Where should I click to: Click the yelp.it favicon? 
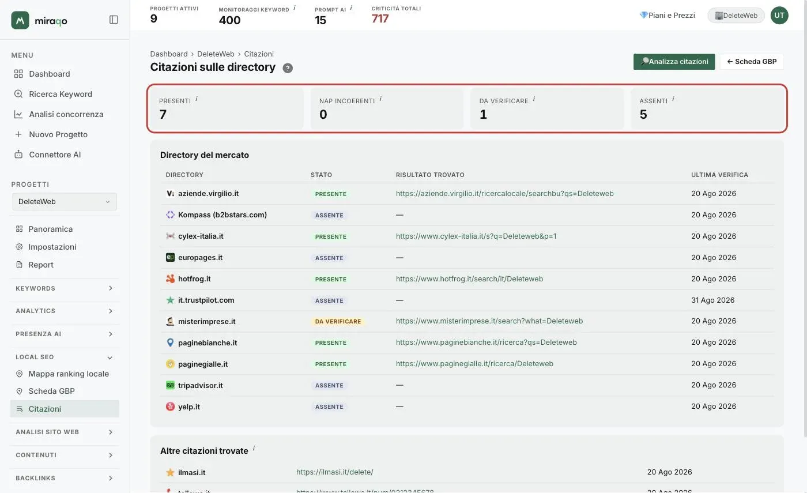pyautogui.click(x=170, y=407)
